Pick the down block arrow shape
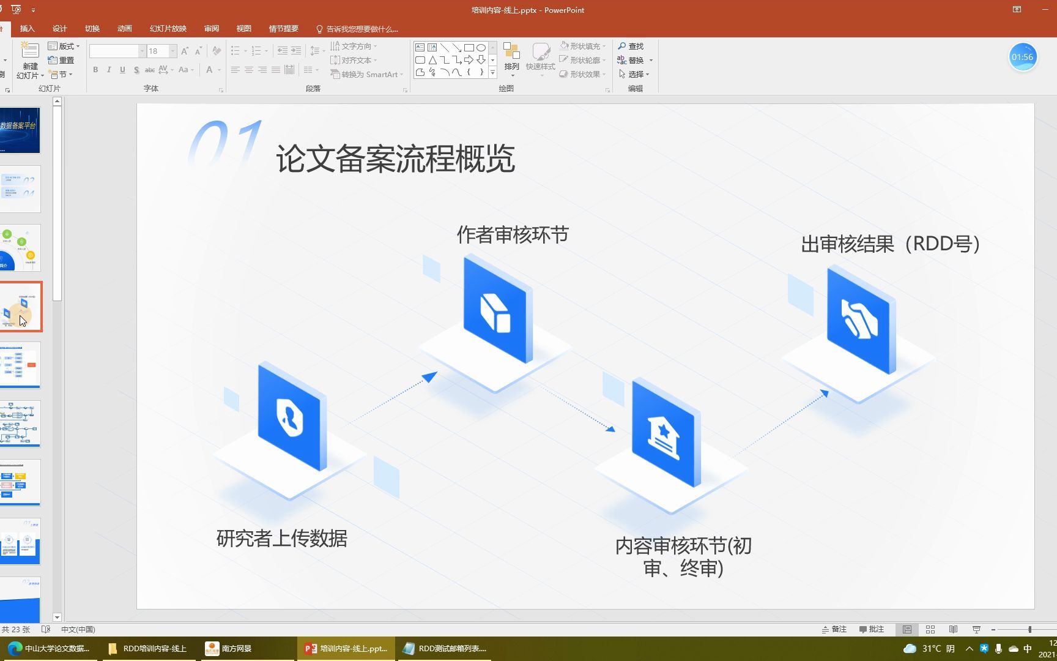Screen dimensions: 1057x661 tap(481, 60)
